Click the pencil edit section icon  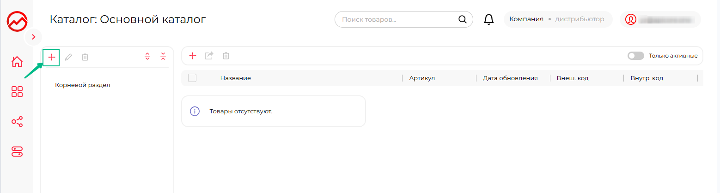[x=68, y=57]
